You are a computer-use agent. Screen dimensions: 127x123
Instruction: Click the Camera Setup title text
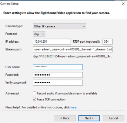click(10, 4)
